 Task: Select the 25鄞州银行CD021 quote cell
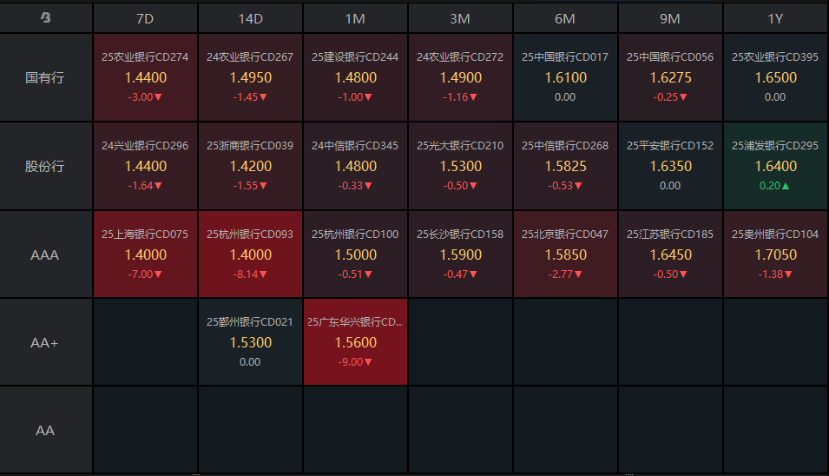tap(250, 343)
